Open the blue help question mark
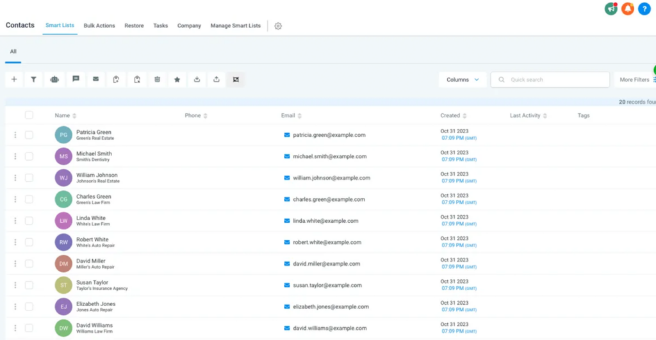This screenshot has height=340, width=656. [x=644, y=9]
